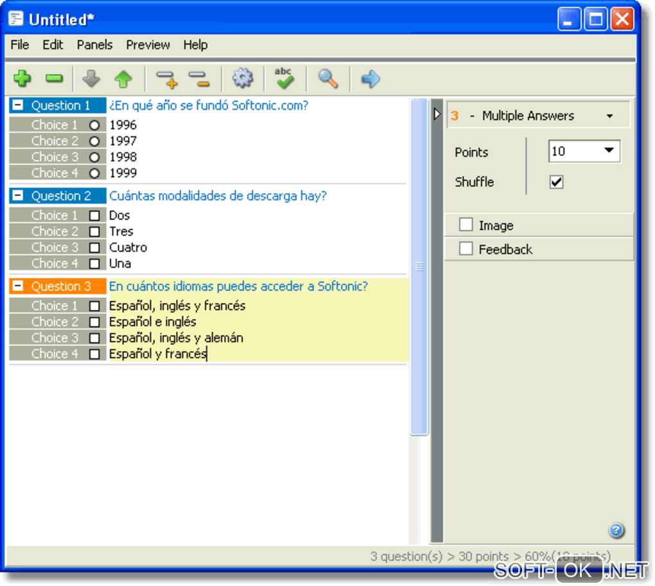The width and height of the screenshot is (655, 586).
Task: Click the vertical scrollbar of question list
Action: (x=419, y=267)
